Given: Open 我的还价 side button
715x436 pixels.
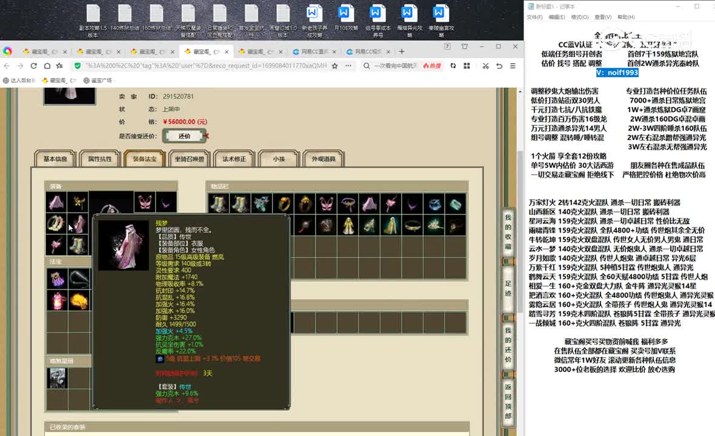Looking at the screenshot, I should tap(508, 345).
